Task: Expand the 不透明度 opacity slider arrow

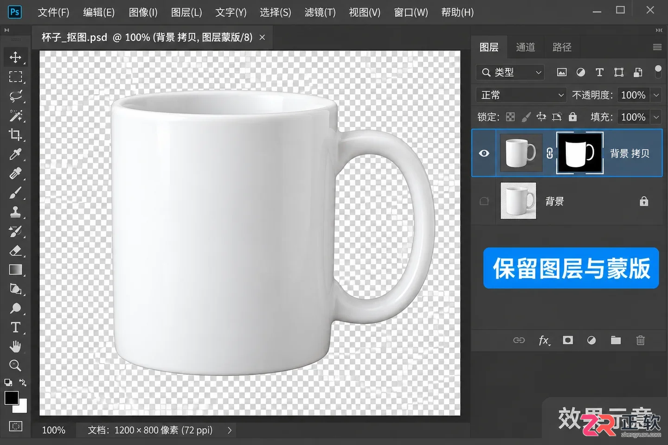Action: point(656,95)
